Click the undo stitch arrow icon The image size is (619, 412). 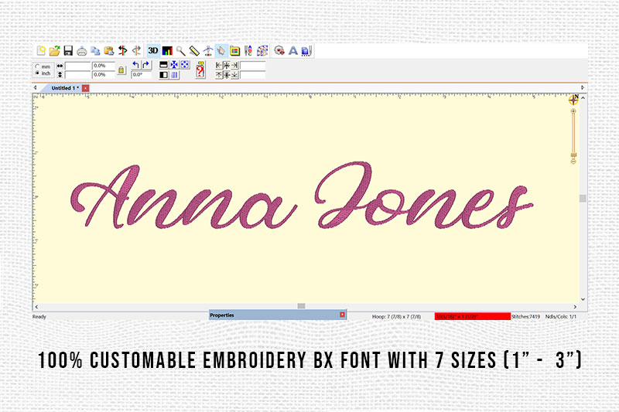pyautogui.click(x=123, y=50)
